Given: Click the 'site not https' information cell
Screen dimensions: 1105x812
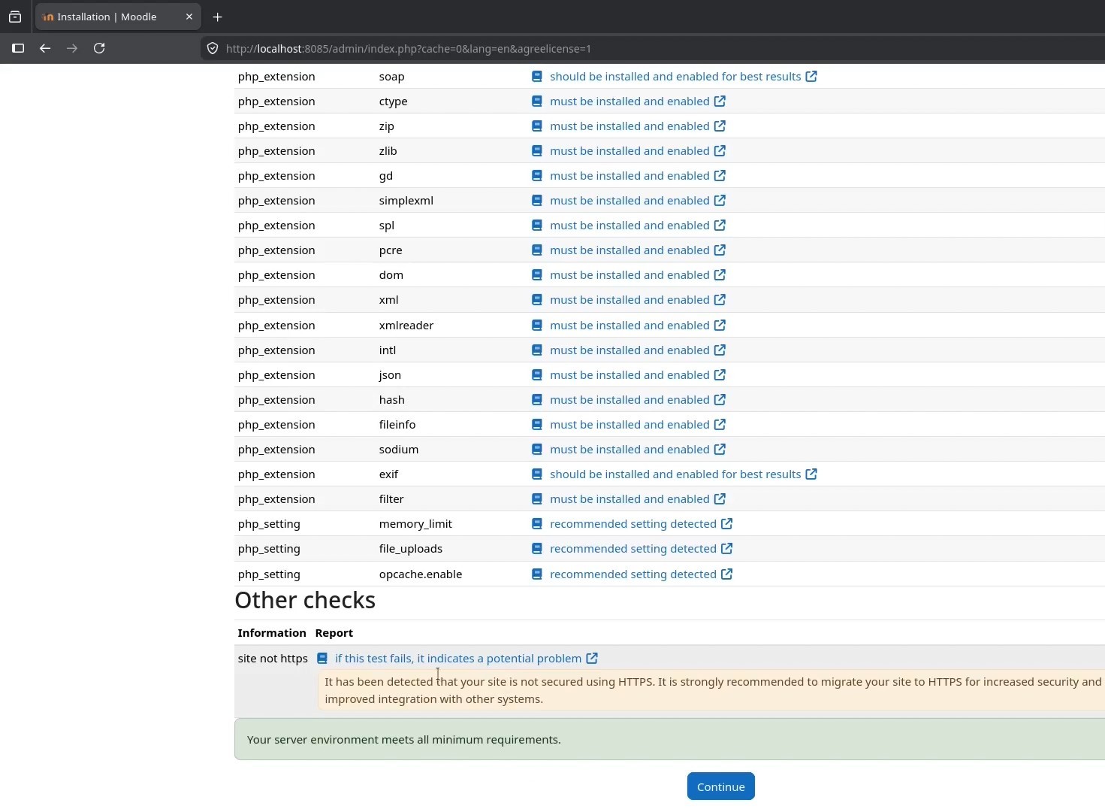Looking at the screenshot, I should (273, 659).
